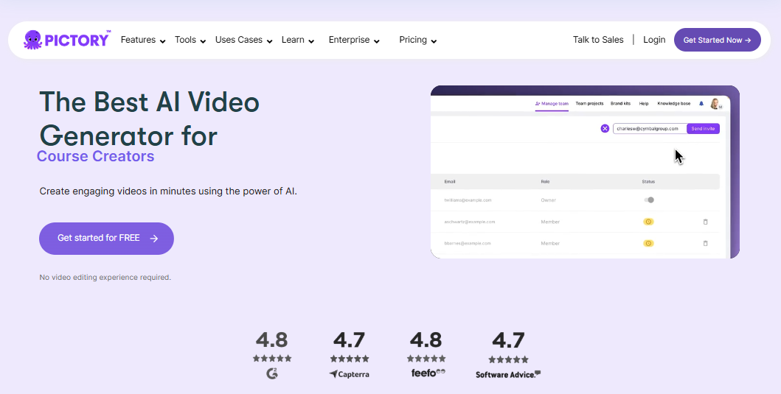Click the Owner role cell
This screenshot has width=781, height=394.
pos(548,200)
